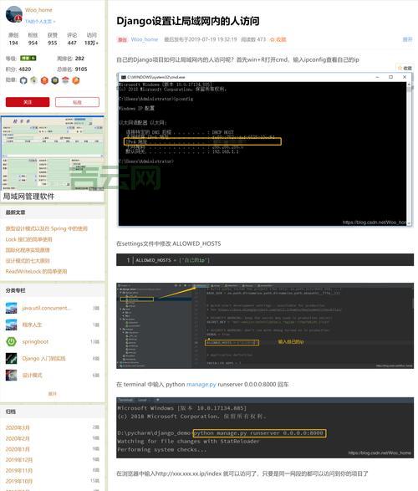Open the 设计模式 category link

pos(32,375)
